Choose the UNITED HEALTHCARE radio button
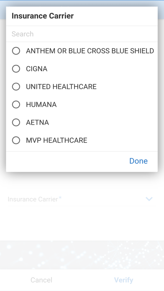Viewport: 164px width, 291px height. click(16, 87)
